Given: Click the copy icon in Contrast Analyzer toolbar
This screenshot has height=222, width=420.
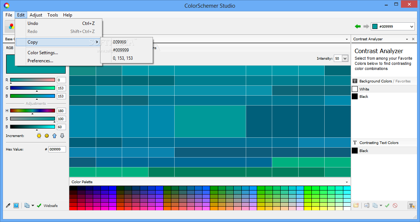Looking at the screenshot, I should coord(375,206).
